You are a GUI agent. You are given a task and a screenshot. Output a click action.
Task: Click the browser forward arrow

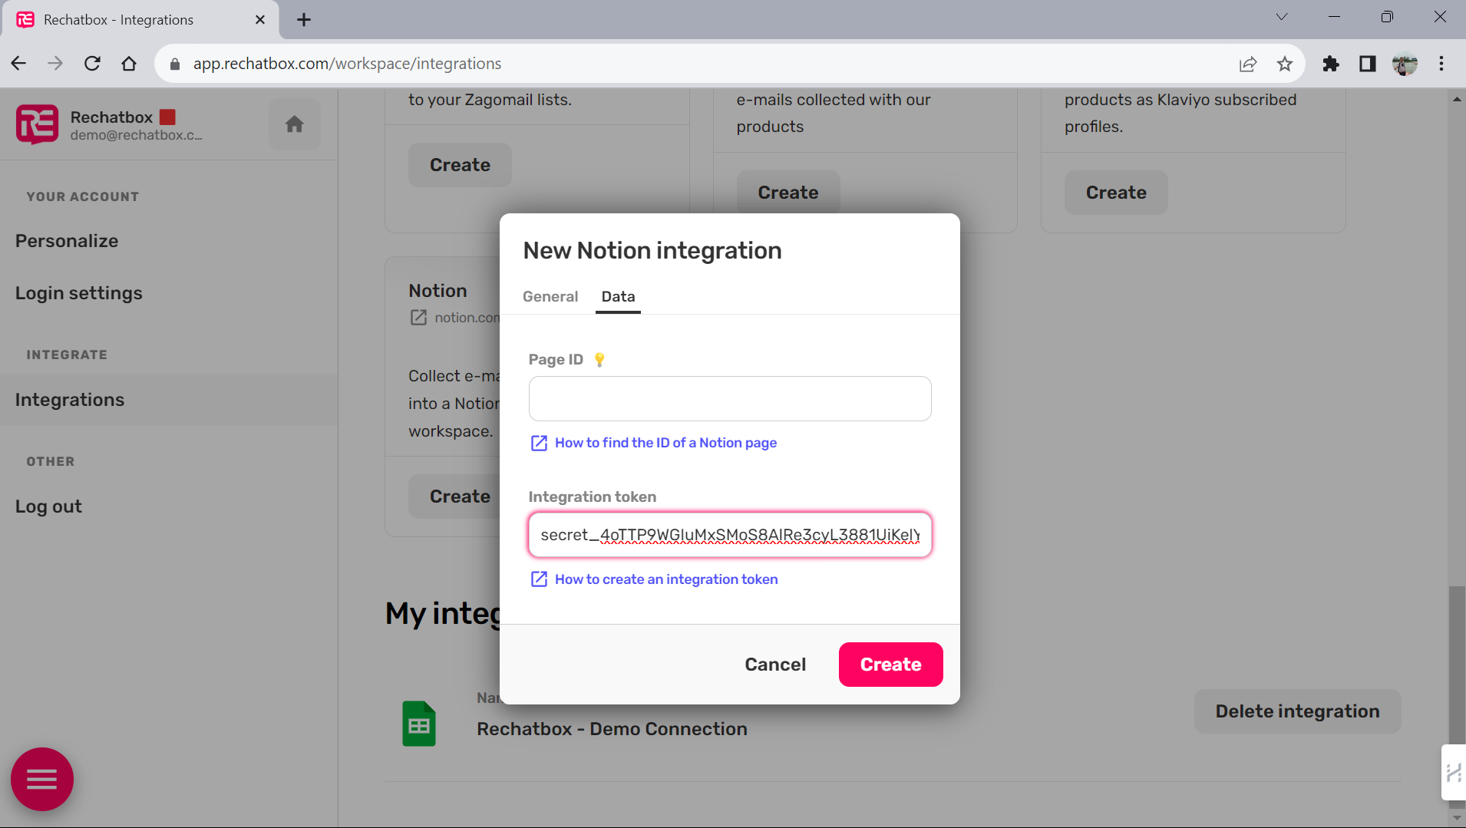coord(55,64)
